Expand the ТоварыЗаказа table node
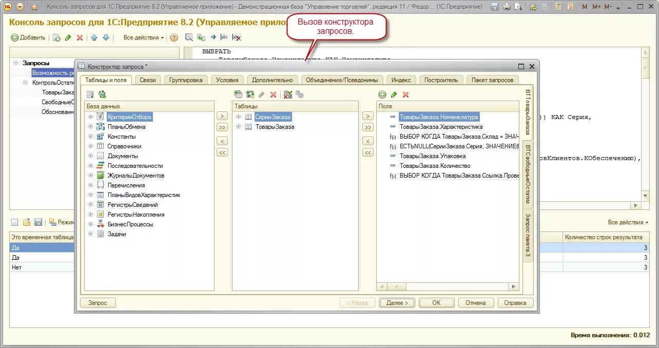The height and width of the screenshot is (348, 659). 238,127
